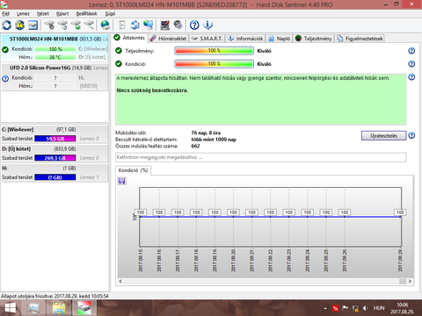The image size is (422, 316).
Task: Click the volume speaker tray icon
Action: tap(365, 308)
